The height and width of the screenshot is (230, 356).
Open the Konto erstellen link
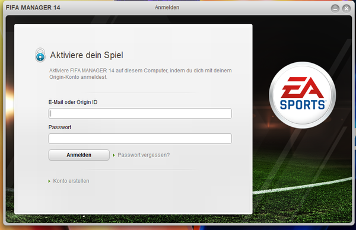tap(71, 181)
